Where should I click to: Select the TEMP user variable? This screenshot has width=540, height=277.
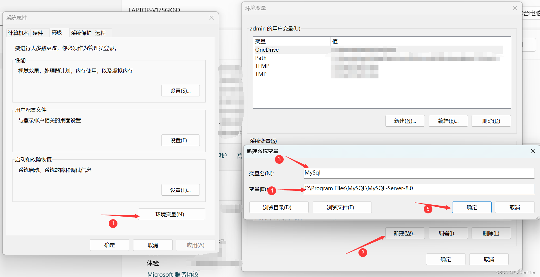click(262, 66)
